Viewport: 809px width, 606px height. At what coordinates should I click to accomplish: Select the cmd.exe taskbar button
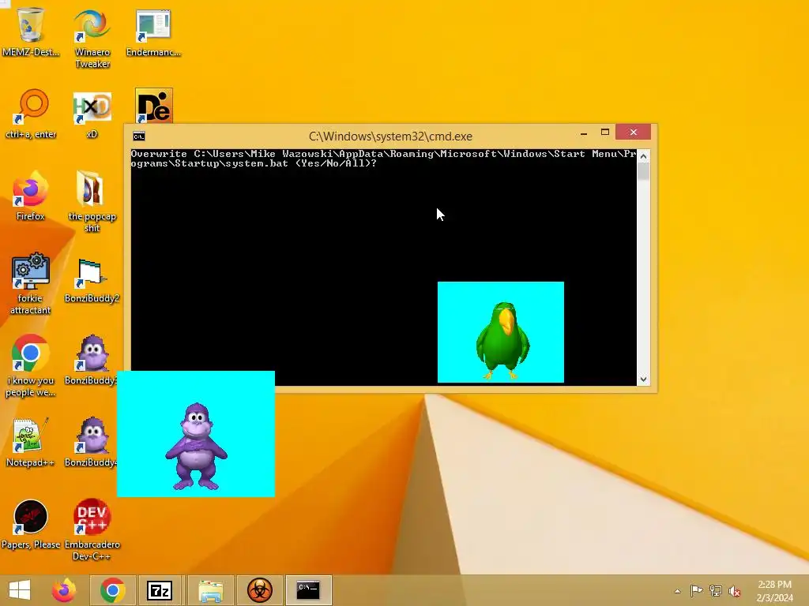[308, 590]
